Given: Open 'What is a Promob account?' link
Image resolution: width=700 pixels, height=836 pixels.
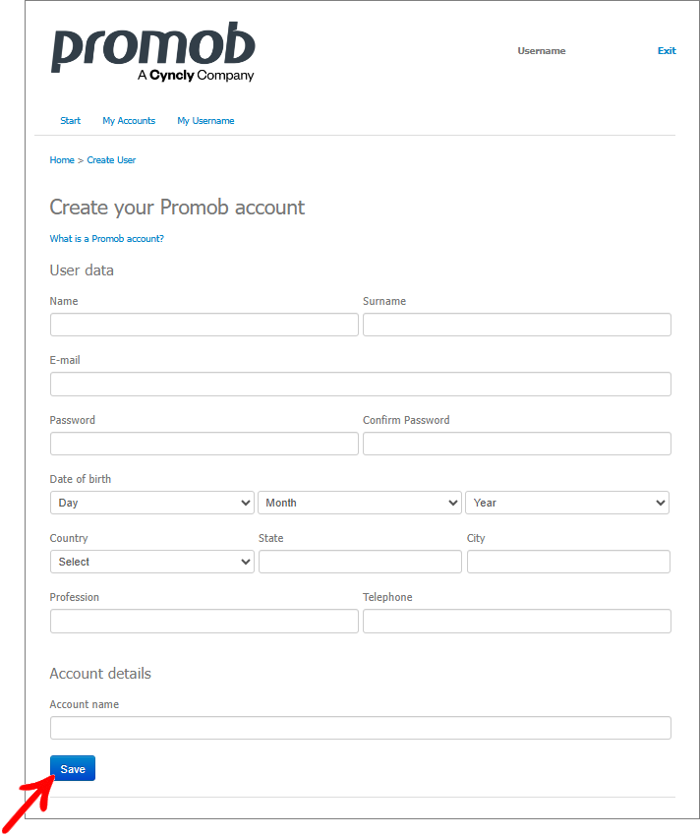Looking at the screenshot, I should [106, 239].
